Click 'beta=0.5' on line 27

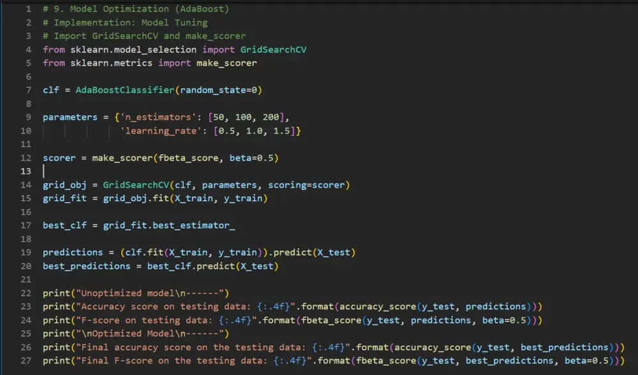[x=587, y=361]
